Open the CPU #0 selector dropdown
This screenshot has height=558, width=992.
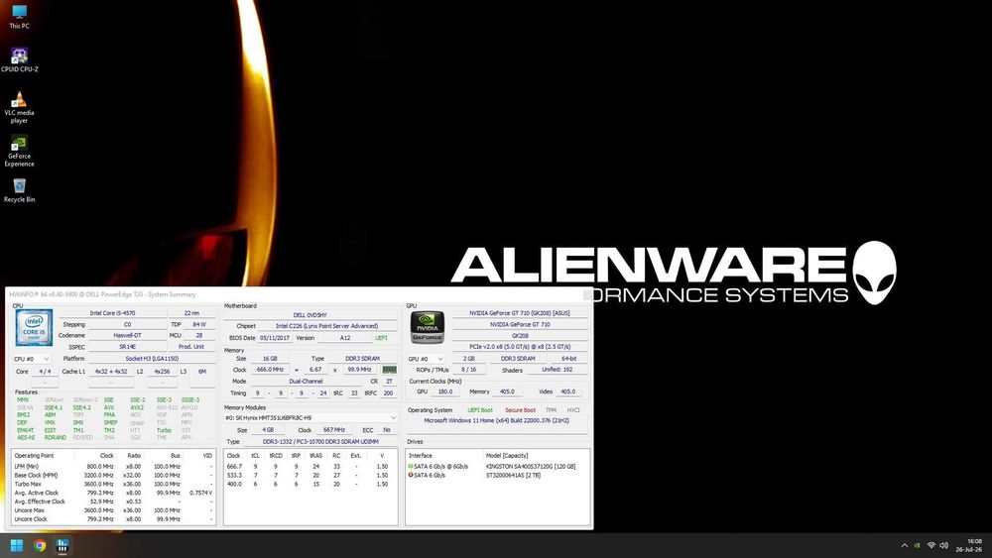(x=32, y=359)
